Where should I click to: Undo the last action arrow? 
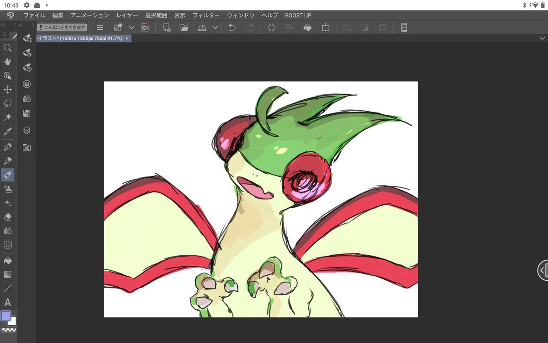pos(232,27)
